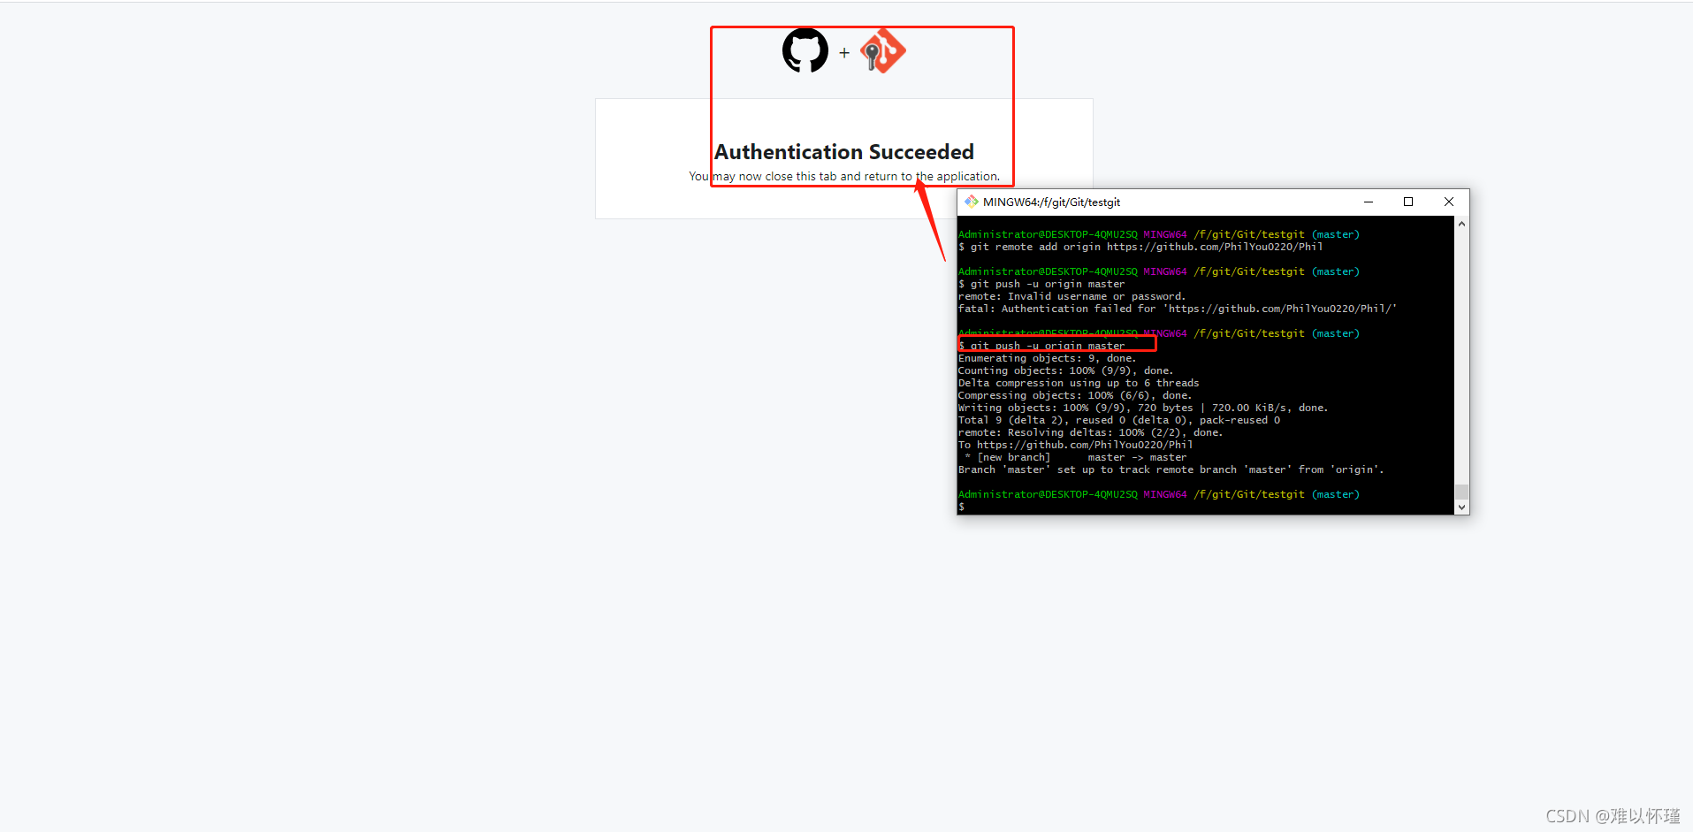Click "remote: Invalid username or password." line
This screenshot has height=832, width=1693.
point(1071,296)
